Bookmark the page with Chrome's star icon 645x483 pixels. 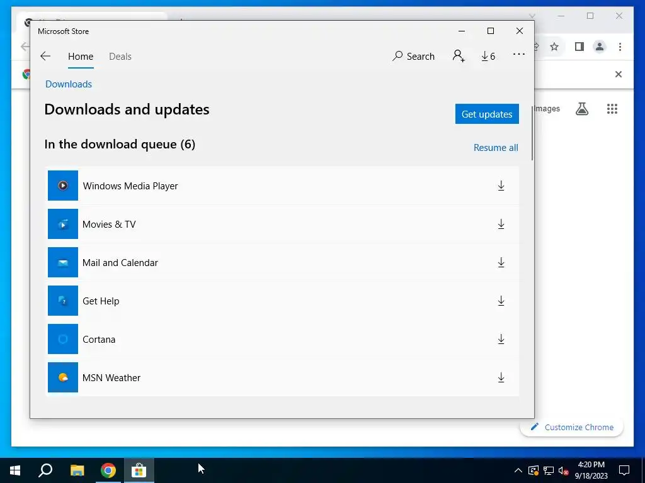(x=554, y=47)
